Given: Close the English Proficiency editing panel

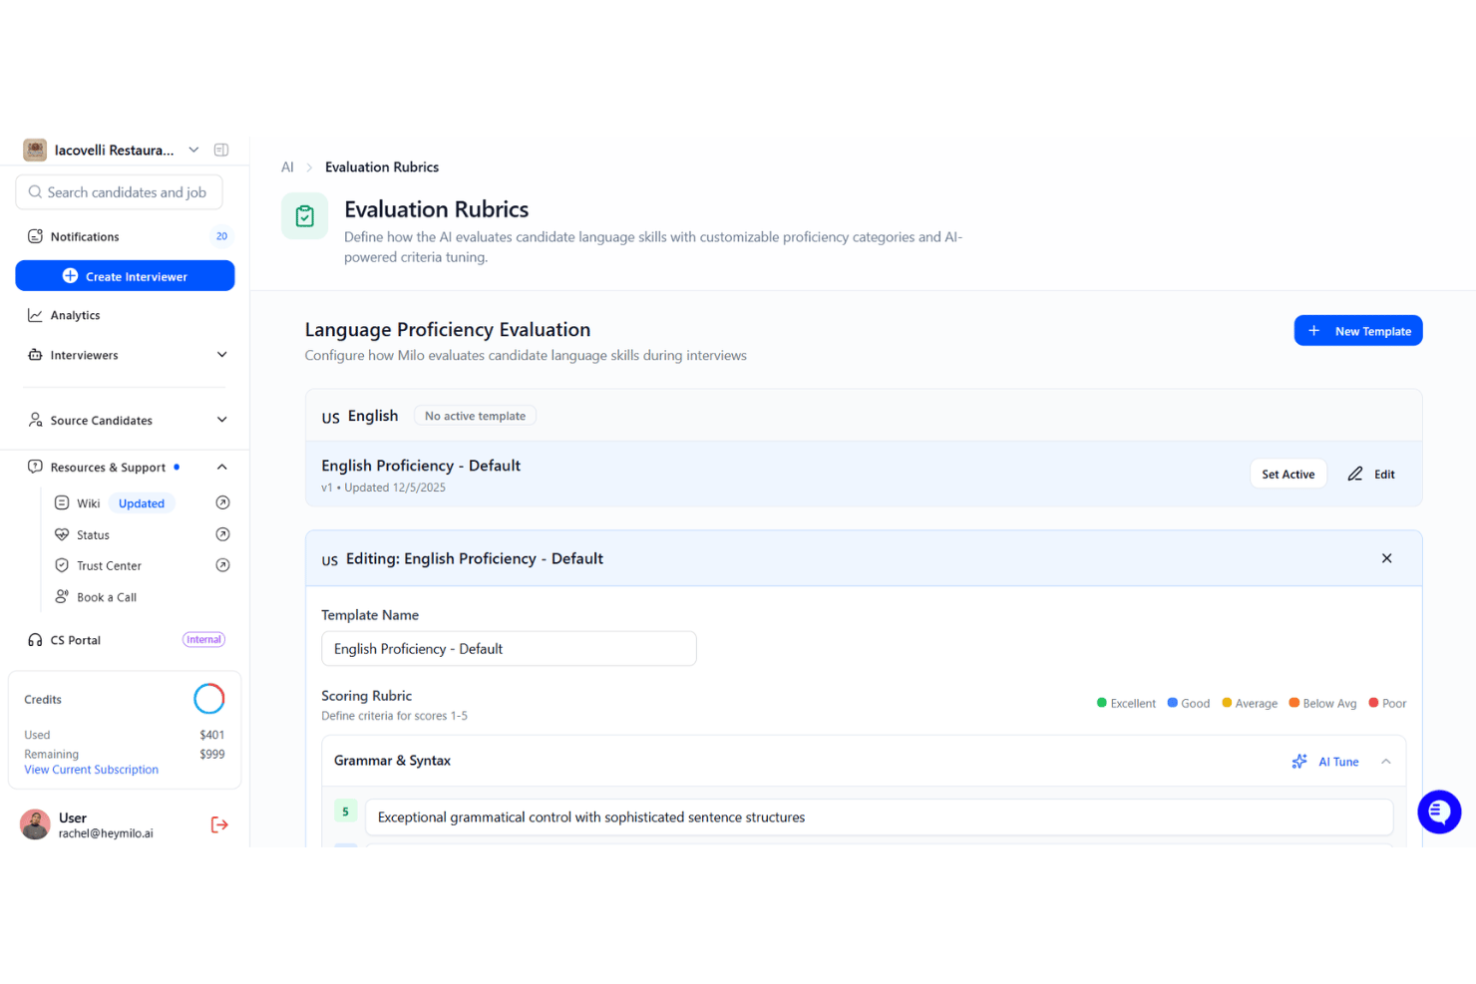Looking at the screenshot, I should click(1386, 558).
